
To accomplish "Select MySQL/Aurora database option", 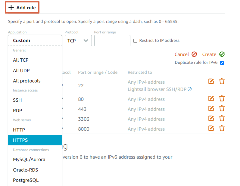I will pos(35,160).
